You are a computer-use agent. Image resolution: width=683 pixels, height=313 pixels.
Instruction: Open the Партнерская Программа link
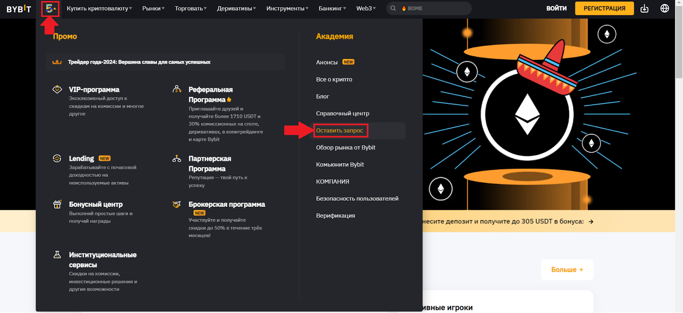point(210,164)
